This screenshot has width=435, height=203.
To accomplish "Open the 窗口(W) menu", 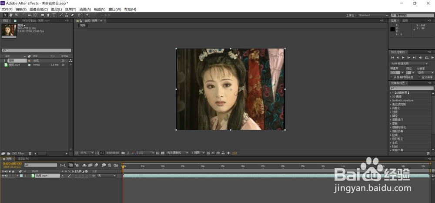I will coord(114,10).
